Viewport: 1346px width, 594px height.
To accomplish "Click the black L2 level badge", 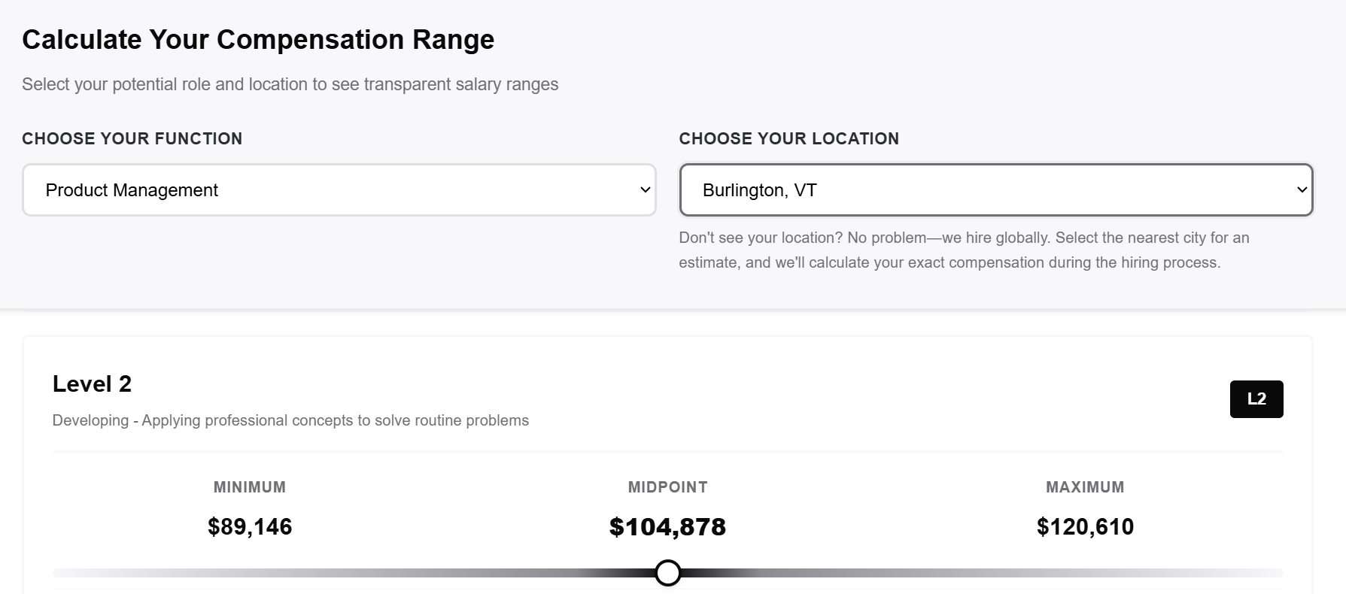I will [x=1256, y=399].
